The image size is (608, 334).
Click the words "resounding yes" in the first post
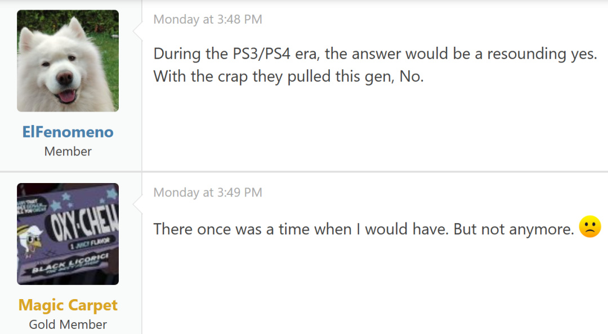tap(542, 54)
